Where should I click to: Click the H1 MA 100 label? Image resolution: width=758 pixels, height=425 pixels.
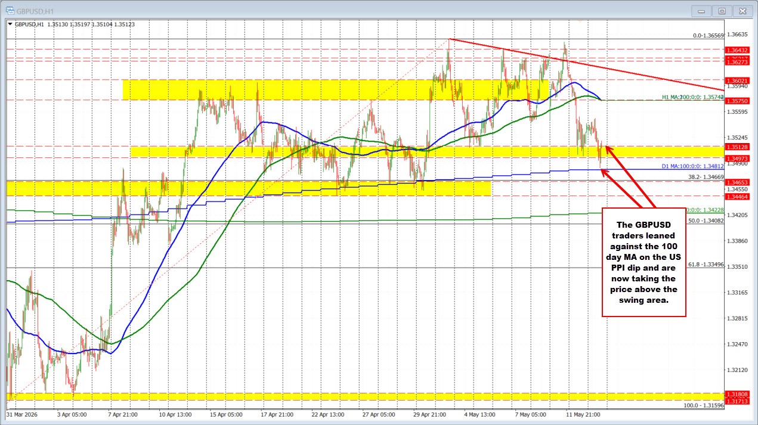click(x=693, y=97)
